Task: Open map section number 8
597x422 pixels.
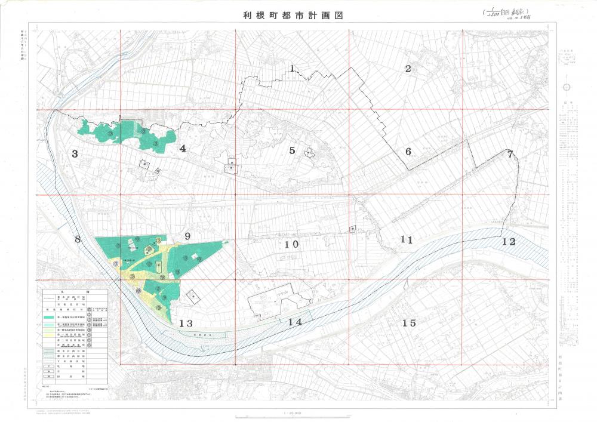Action: tap(78, 239)
